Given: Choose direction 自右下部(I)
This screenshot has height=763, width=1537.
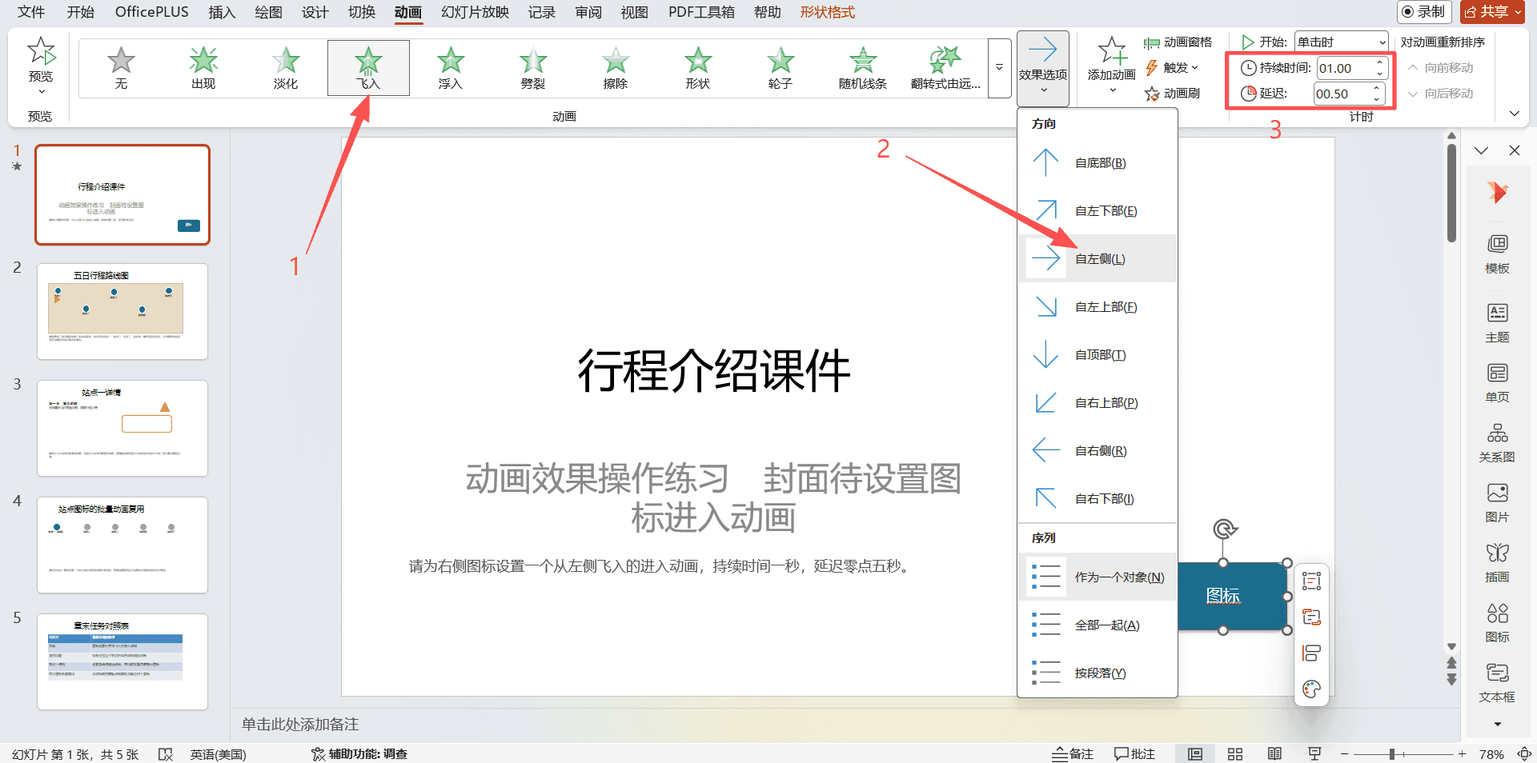Looking at the screenshot, I should pos(1098,499).
